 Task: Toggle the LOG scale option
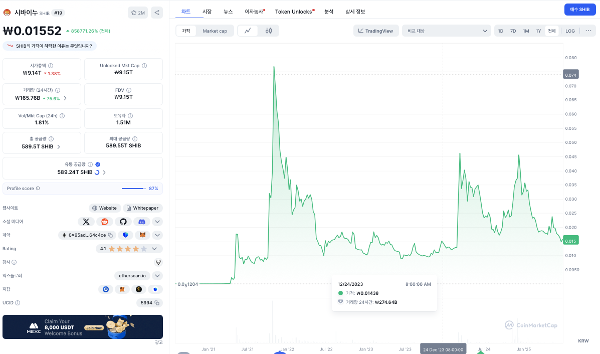pos(570,31)
